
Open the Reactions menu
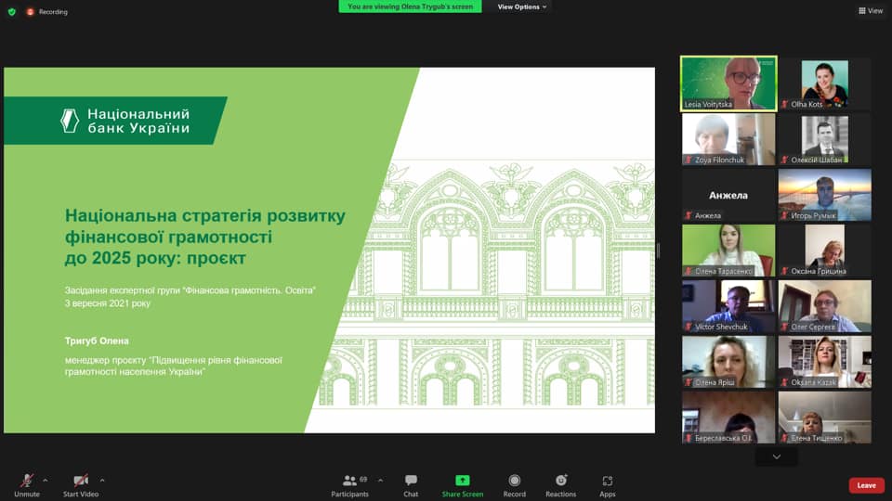pos(560,481)
